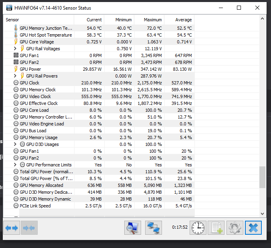Viewport: 271px width, 248px height.
Task: Click the Average column header
Action: pyautogui.click(x=180, y=20)
